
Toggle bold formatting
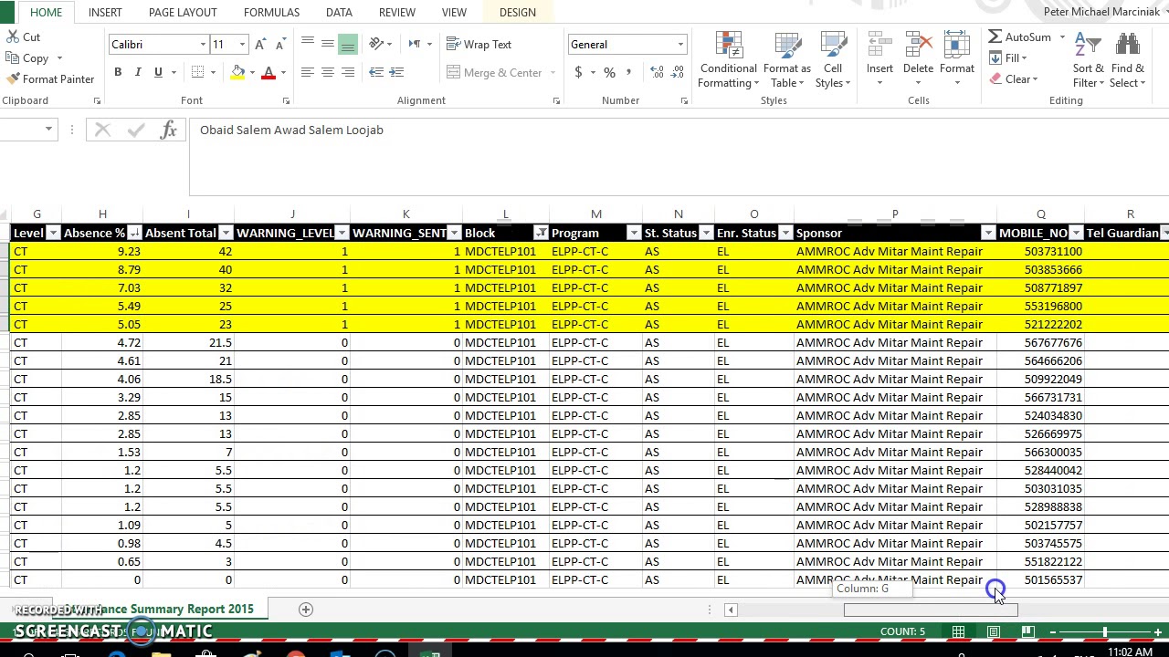click(118, 72)
